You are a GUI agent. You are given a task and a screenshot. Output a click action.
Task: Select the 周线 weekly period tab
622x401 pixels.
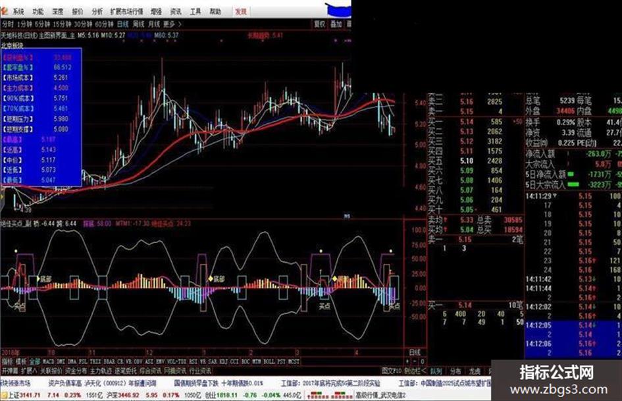(x=138, y=24)
